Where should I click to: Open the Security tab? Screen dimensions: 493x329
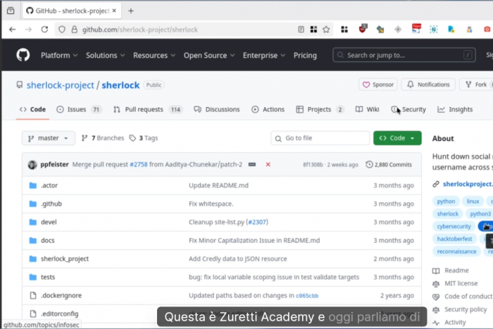(x=408, y=109)
